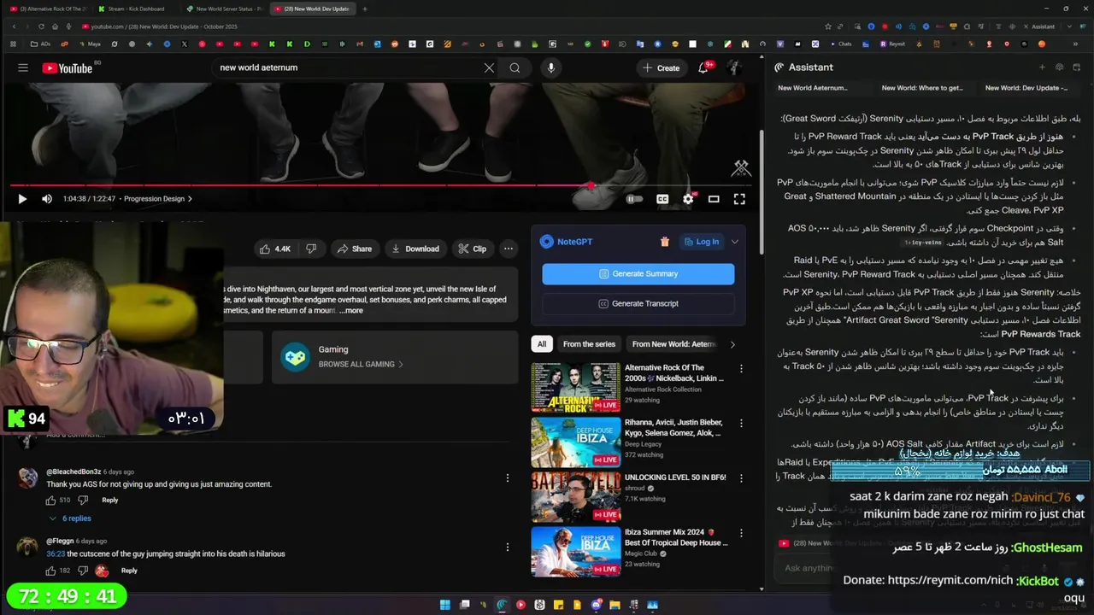Browse all gaming link
Viewport: 1094px width, 615px height.
pyautogui.click(x=361, y=364)
